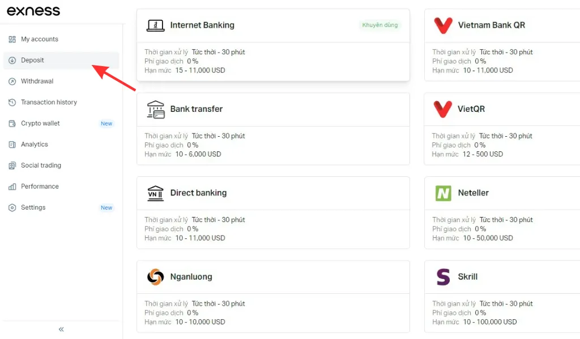Click the Social trading icon
The width and height of the screenshot is (580, 339).
12,166
